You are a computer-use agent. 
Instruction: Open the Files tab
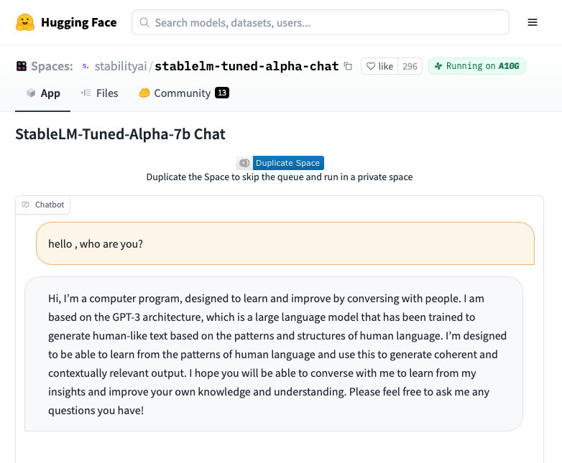[x=99, y=93]
